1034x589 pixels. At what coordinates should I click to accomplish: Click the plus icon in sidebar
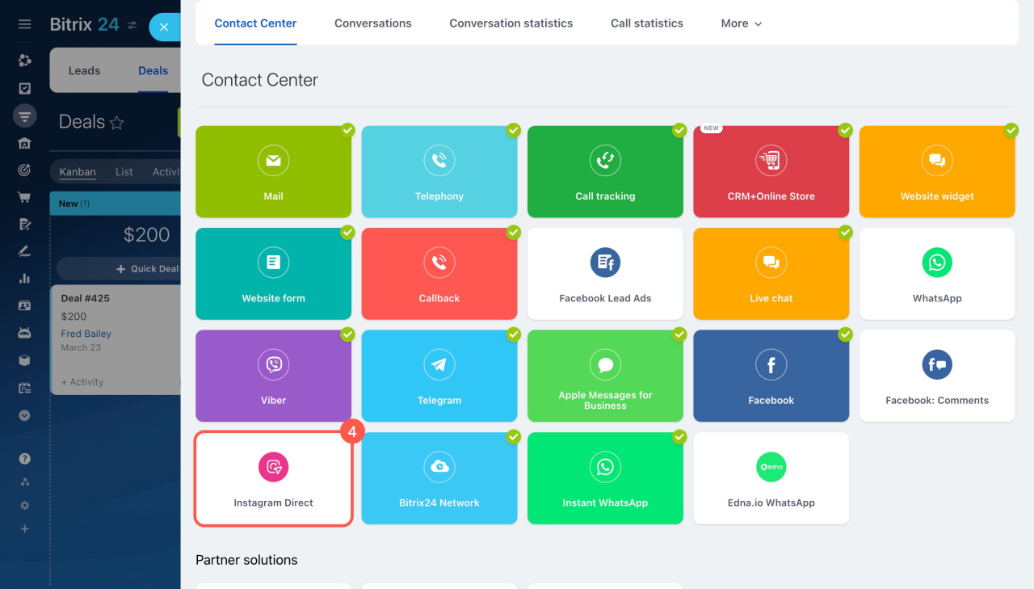pyautogui.click(x=24, y=528)
